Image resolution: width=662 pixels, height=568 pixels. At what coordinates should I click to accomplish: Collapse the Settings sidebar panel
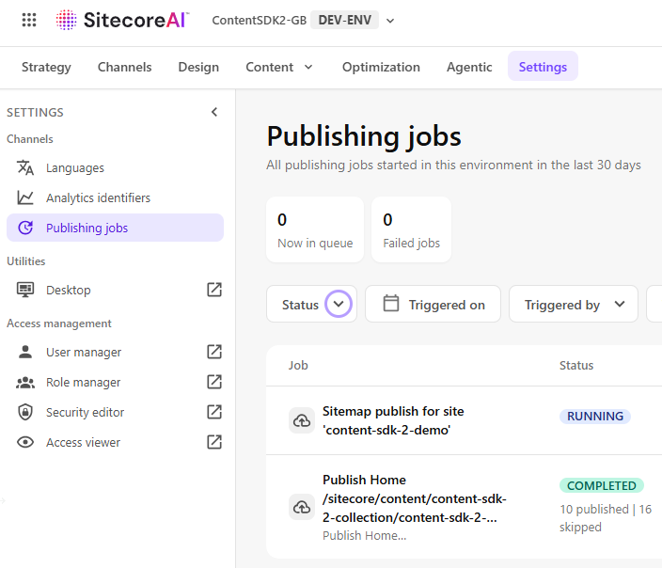point(214,112)
